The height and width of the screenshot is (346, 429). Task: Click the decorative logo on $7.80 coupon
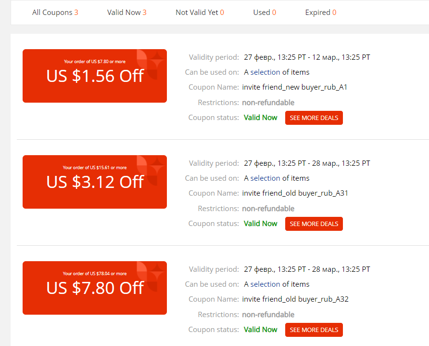pyautogui.click(x=151, y=276)
